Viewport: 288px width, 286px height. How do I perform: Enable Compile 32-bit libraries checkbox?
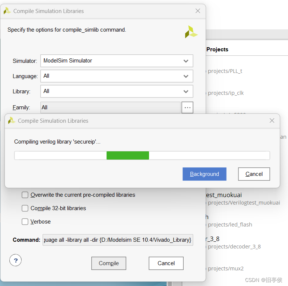[25, 208]
